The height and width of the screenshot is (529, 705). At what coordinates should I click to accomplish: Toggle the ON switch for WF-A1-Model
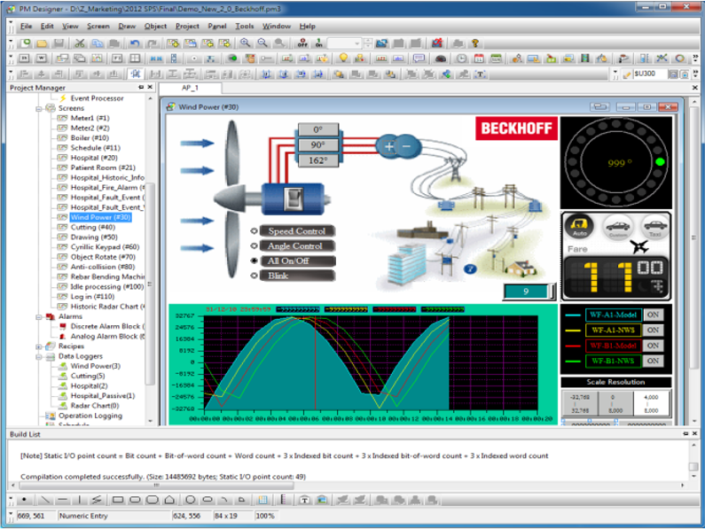click(x=653, y=315)
